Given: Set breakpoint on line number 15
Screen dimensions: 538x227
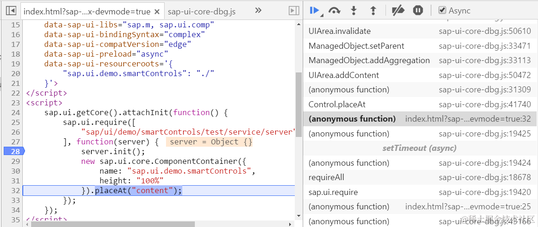Looking at the screenshot, I should click(x=16, y=25).
